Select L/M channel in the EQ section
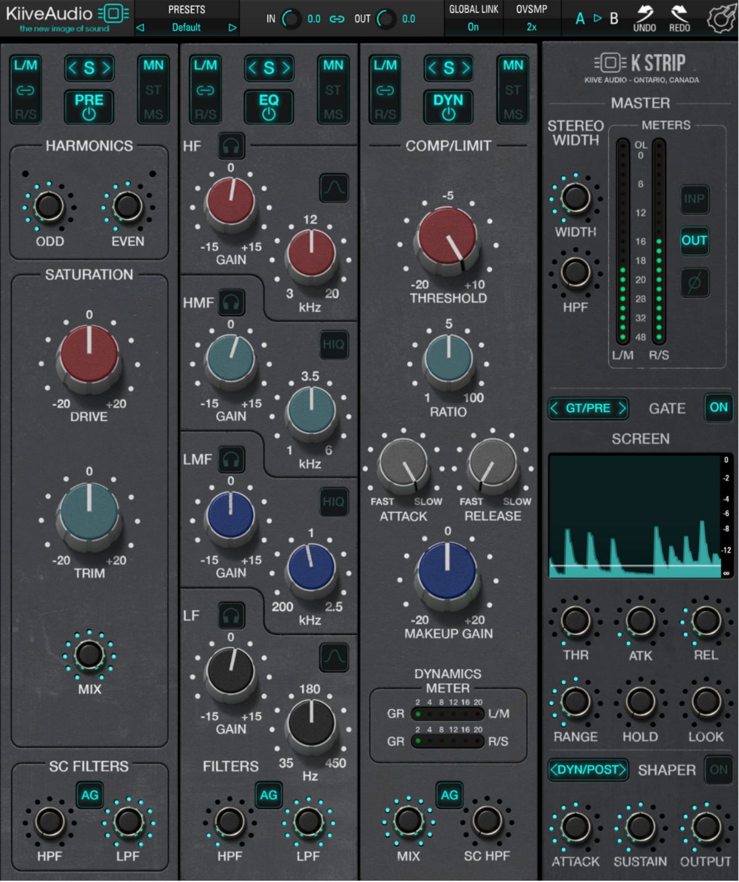 click(x=205, y=65)
